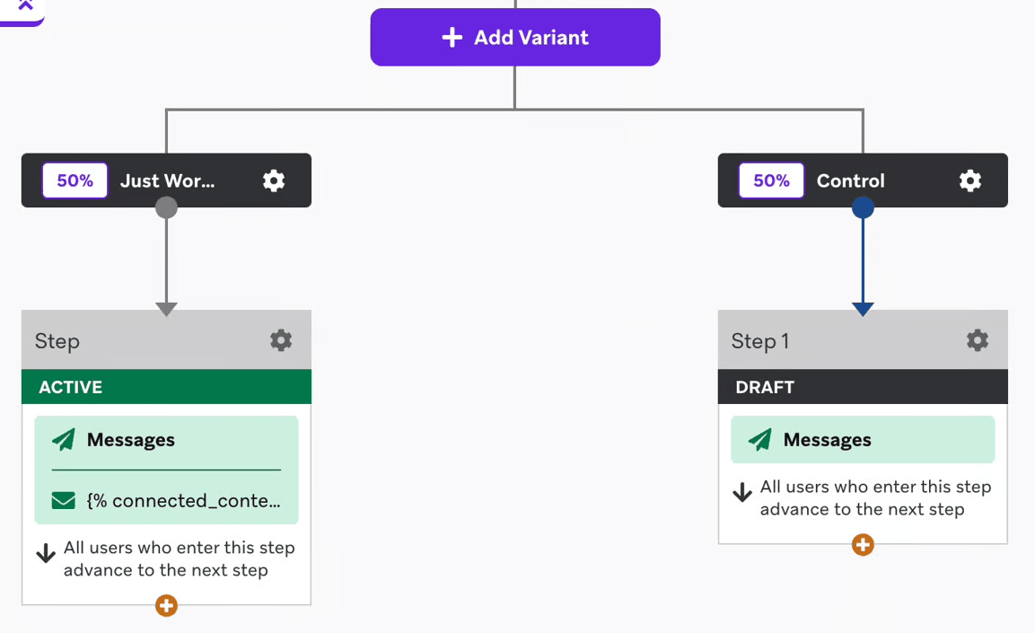Open the connected_content email message
Screen dimensions: 1035x633
[x=182, y=501]
